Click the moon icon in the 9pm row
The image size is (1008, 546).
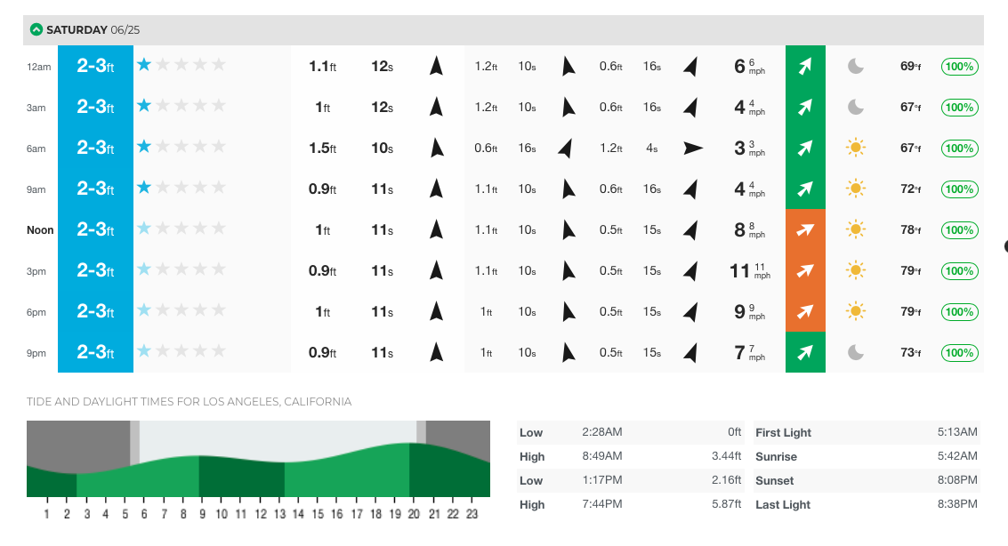856,352
